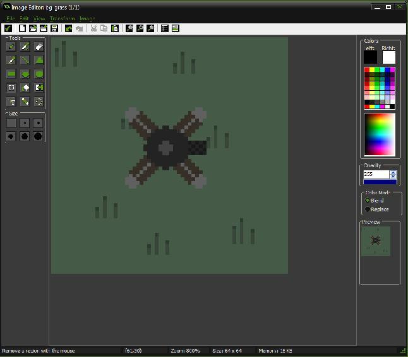
Task: Select the dotted circle tool in Tools
Action: [39, 102]
